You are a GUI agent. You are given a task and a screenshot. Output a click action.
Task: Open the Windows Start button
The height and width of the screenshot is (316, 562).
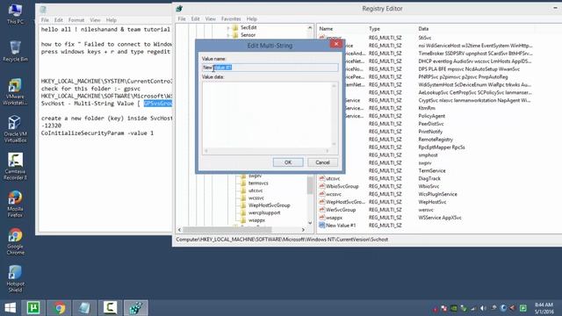(x=10, y=308)
